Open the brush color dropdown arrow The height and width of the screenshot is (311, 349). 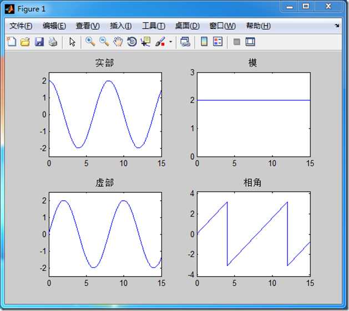[x=171, y=42]
